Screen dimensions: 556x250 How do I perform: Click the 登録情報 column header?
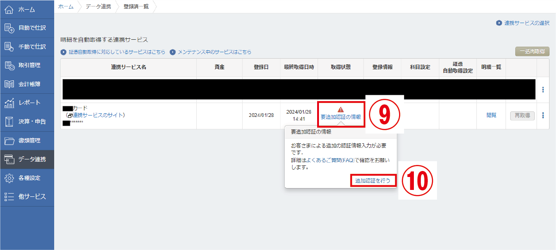[x=382, y=67]
